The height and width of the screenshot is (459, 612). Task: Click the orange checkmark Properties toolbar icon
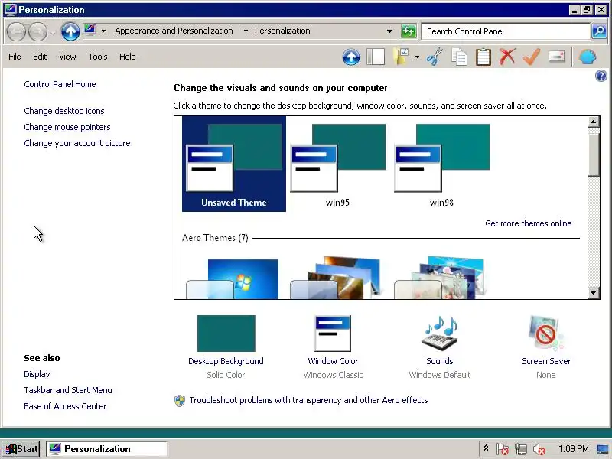click(x=532, y=57)
